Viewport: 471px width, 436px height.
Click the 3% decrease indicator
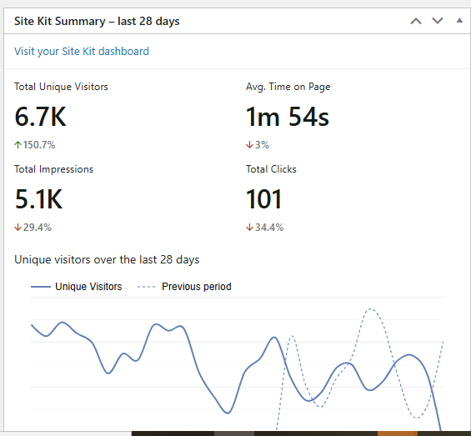pyautogui.click(x=258, y=145)
